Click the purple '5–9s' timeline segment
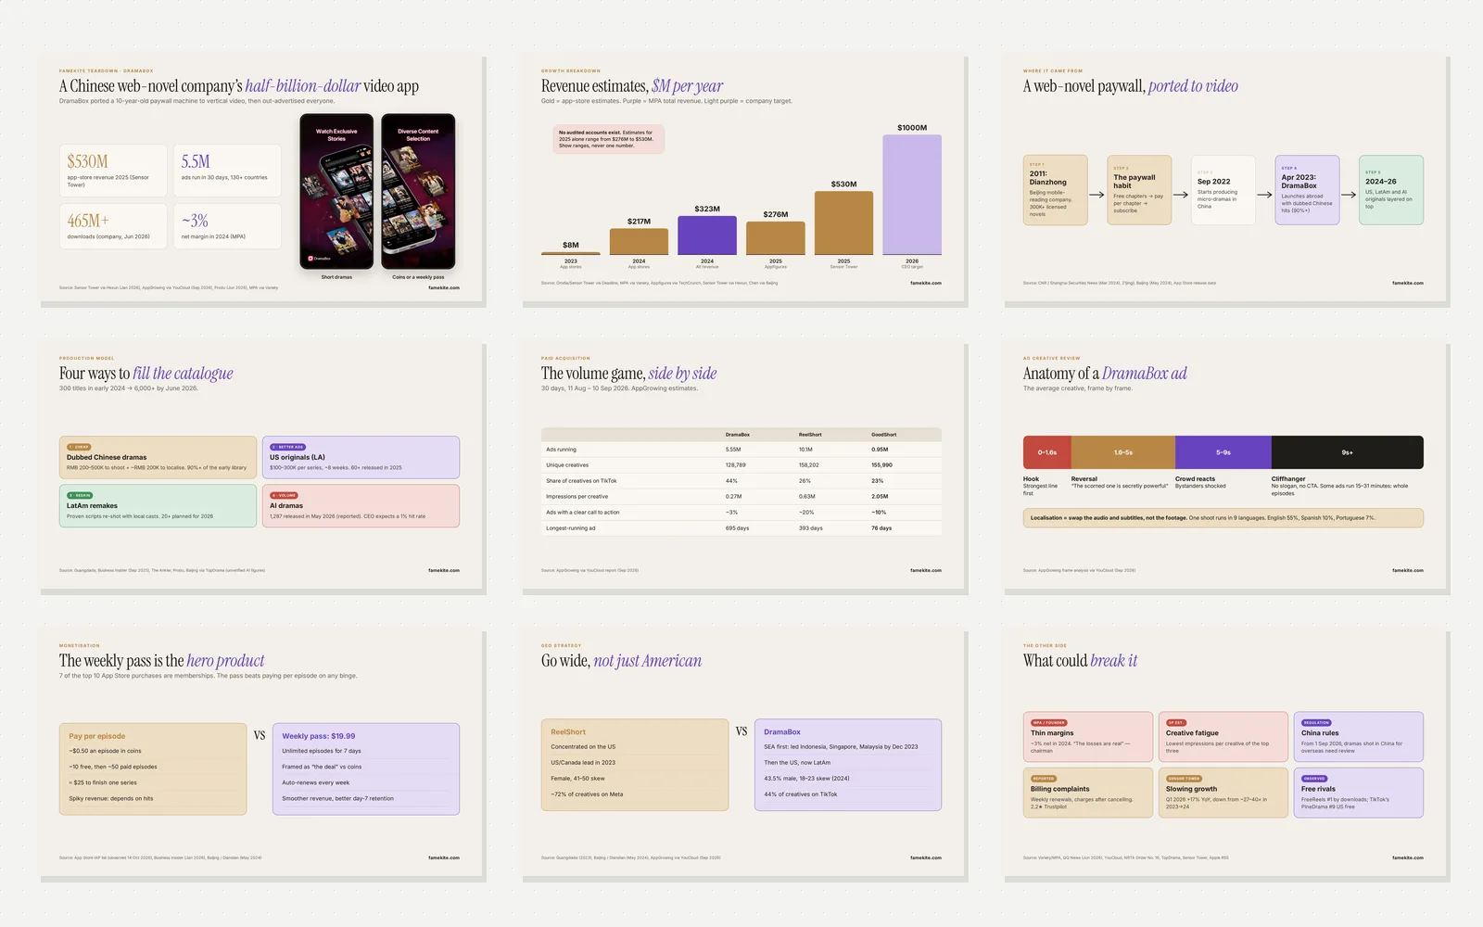The width and height of the screenshot is (1483, 927). click(x=1223, y=452)
